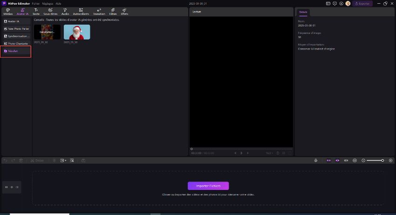This screenshot has width=396, height=215.
Task: Click the zoom out minus icon on timeline
Action: pos(363,160)
